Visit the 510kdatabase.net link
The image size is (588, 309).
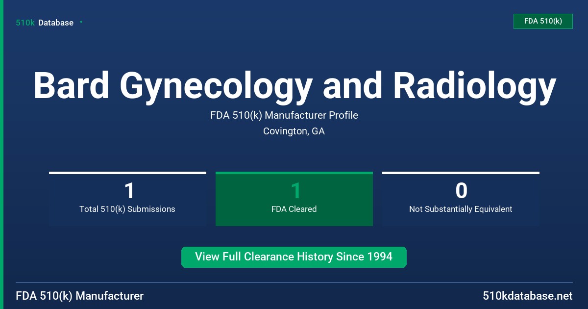click(528, 296)
